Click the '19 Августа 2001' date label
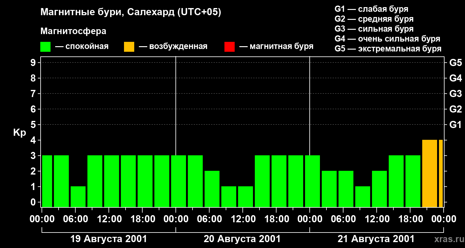 (109, 239)
